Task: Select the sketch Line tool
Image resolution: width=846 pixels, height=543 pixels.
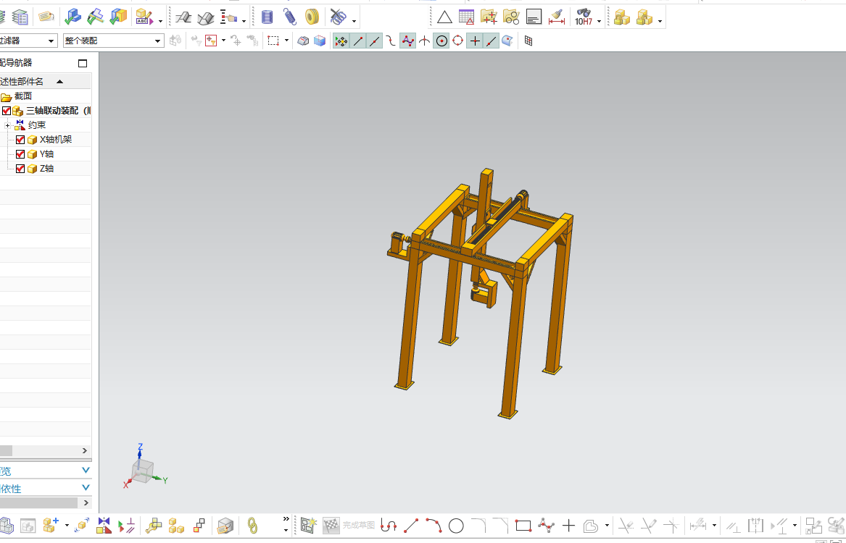Action: [x=411, y=525]
